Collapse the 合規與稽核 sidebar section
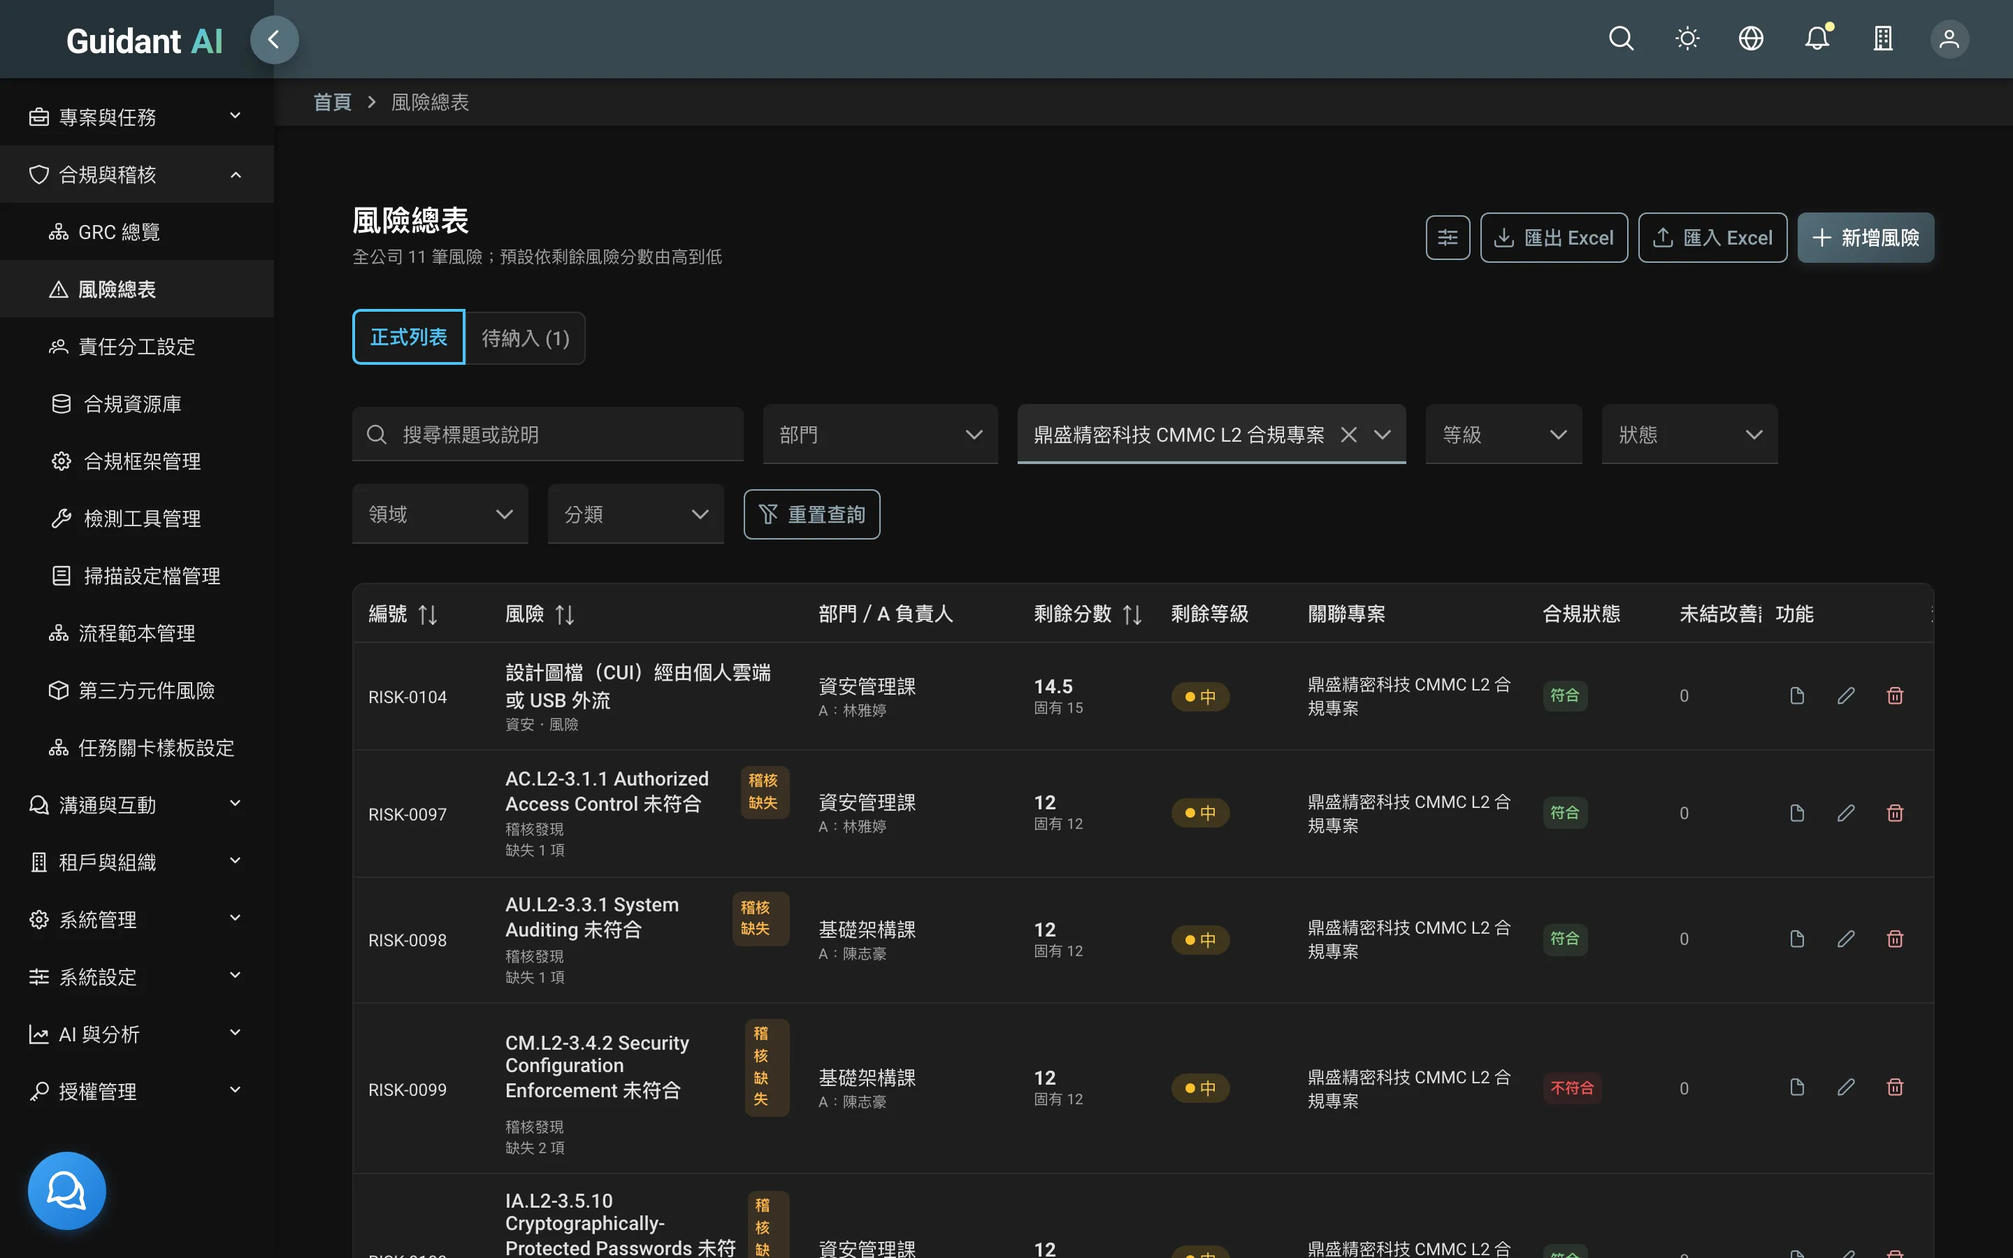Screen dimensions: 2013x1258 coord(137,174)
